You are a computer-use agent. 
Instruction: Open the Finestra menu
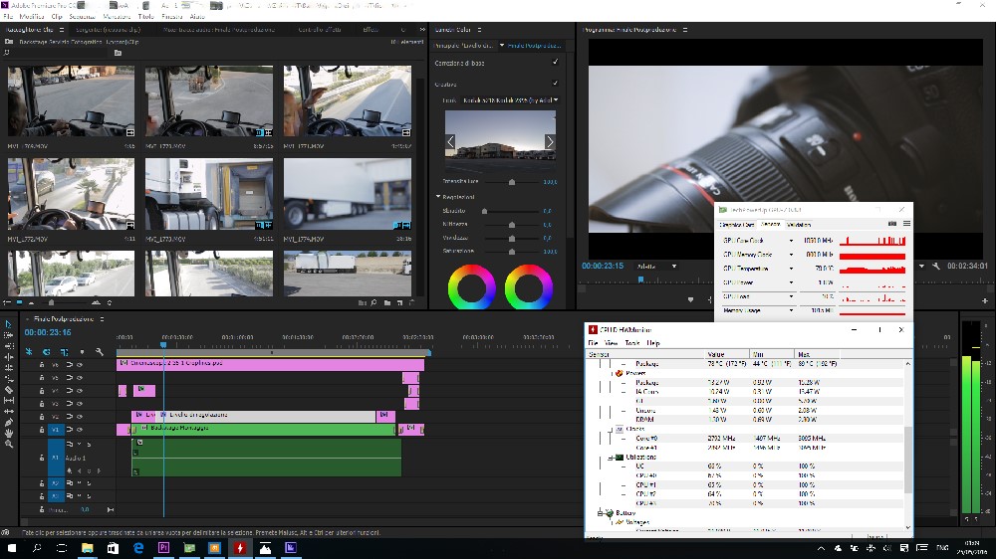(172, 17)
